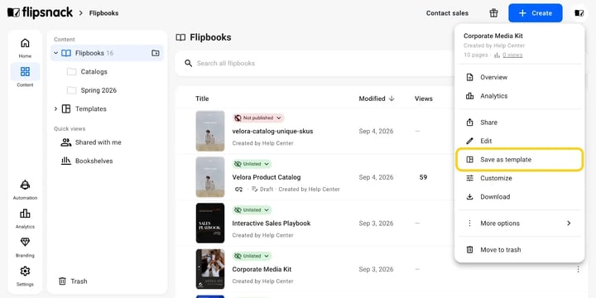Click Interactive Sales Playbook title

272,223
